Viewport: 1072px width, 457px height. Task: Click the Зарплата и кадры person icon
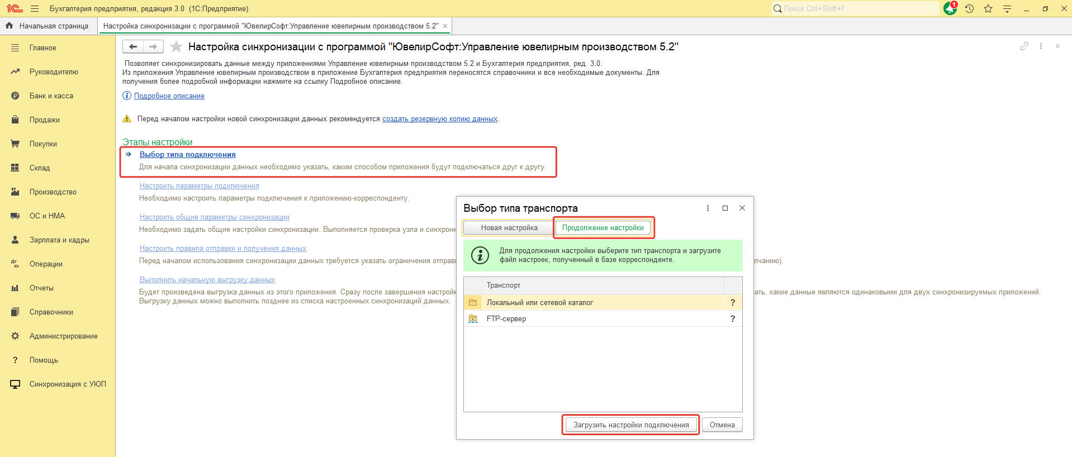[x=15, y=240]
